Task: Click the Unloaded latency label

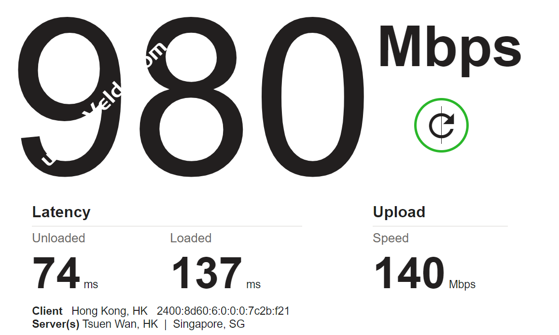Action: tap(58, 237)
